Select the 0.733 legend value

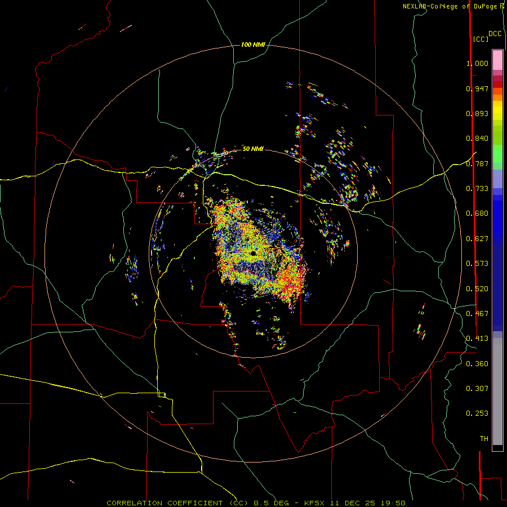[x=477, y=189]
